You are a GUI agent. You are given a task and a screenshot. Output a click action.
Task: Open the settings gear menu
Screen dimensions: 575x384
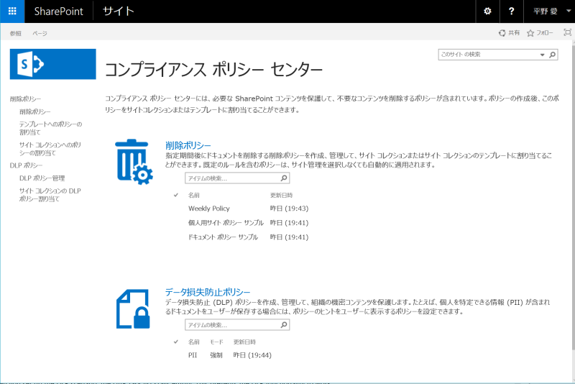point(487,11)
